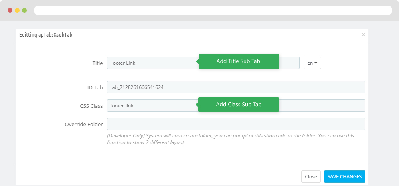The height and width of the screenshot is (186, 399).
Task: Click the SAVE CHANGES button
Action: (345, 176)
